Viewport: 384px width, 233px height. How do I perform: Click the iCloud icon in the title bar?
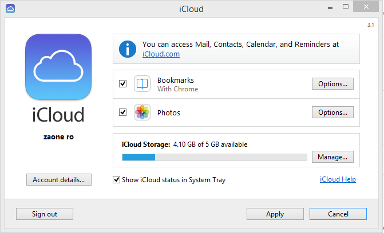(x=10, y=9)
